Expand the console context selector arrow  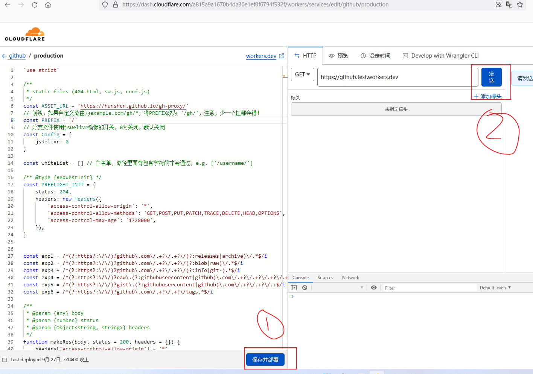pos(362,287)
